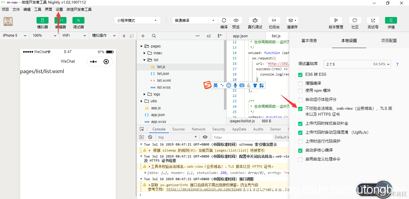Switch to 项目配置 tab
Viewport: 409px width, 199px height.
pos(389,41)
